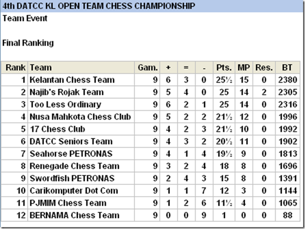Open Kelantan Chess Team entry
The height and width of the screenshot is (229, 305).
pos(72,80)
